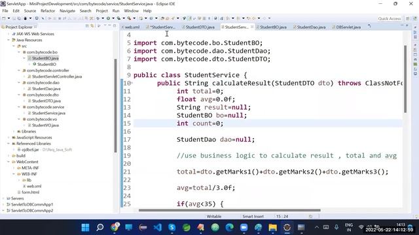Toggle Skip All Breakpoints in toolbar
Viewport: 419px width, 235px height.
[x=43, y=18]
